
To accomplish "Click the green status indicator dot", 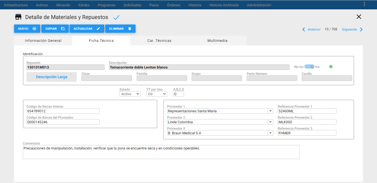I will tap(331, 67).
